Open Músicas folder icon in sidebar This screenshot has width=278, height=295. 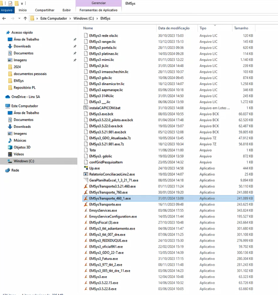click(10, 140)
